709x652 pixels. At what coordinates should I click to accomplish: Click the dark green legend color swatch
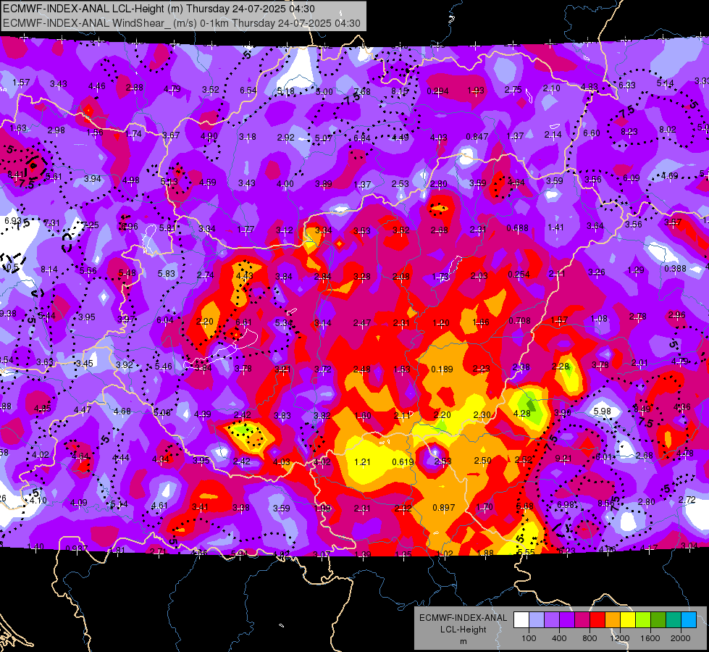point(658,619)
